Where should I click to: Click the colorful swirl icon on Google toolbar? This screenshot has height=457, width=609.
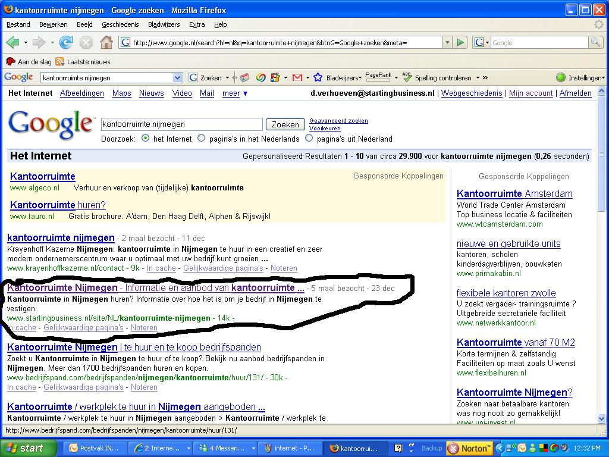[x=260, y=78]
